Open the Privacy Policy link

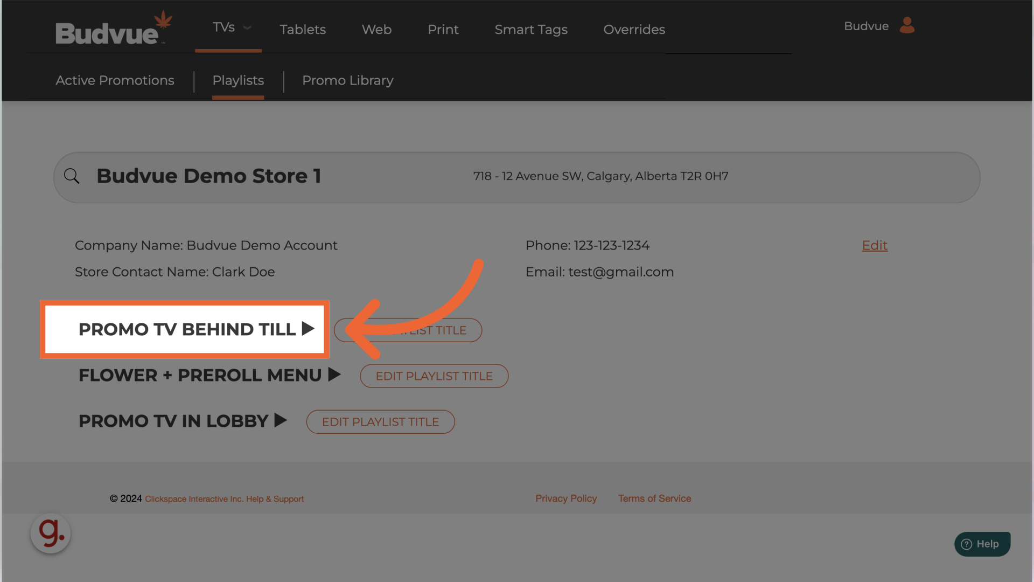click(x=565, y=498)
